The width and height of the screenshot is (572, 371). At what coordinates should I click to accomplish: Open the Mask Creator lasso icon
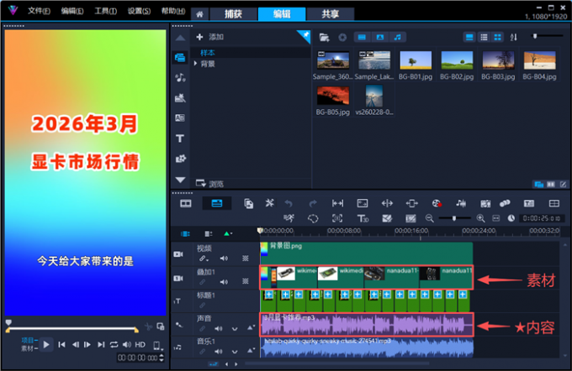coord(313,218)
